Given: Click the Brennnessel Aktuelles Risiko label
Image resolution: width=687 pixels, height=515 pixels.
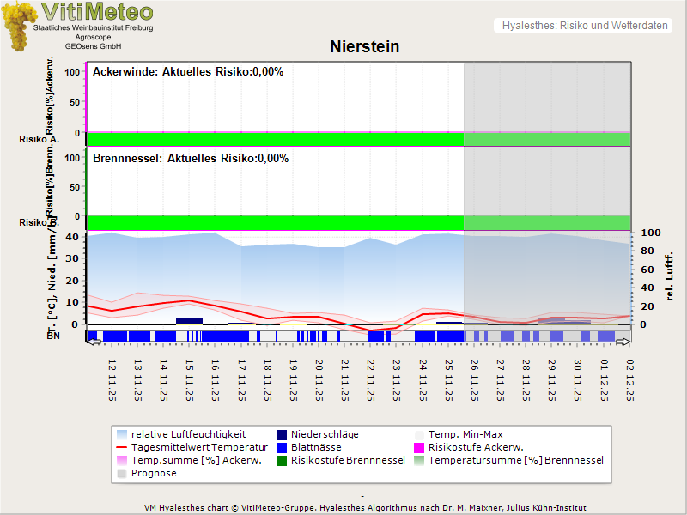Looking at the screenshot, I should pyautogui.click(x=190, y=159).
